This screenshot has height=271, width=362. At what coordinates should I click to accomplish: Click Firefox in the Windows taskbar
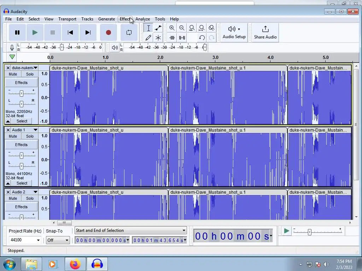click(75, 264)
